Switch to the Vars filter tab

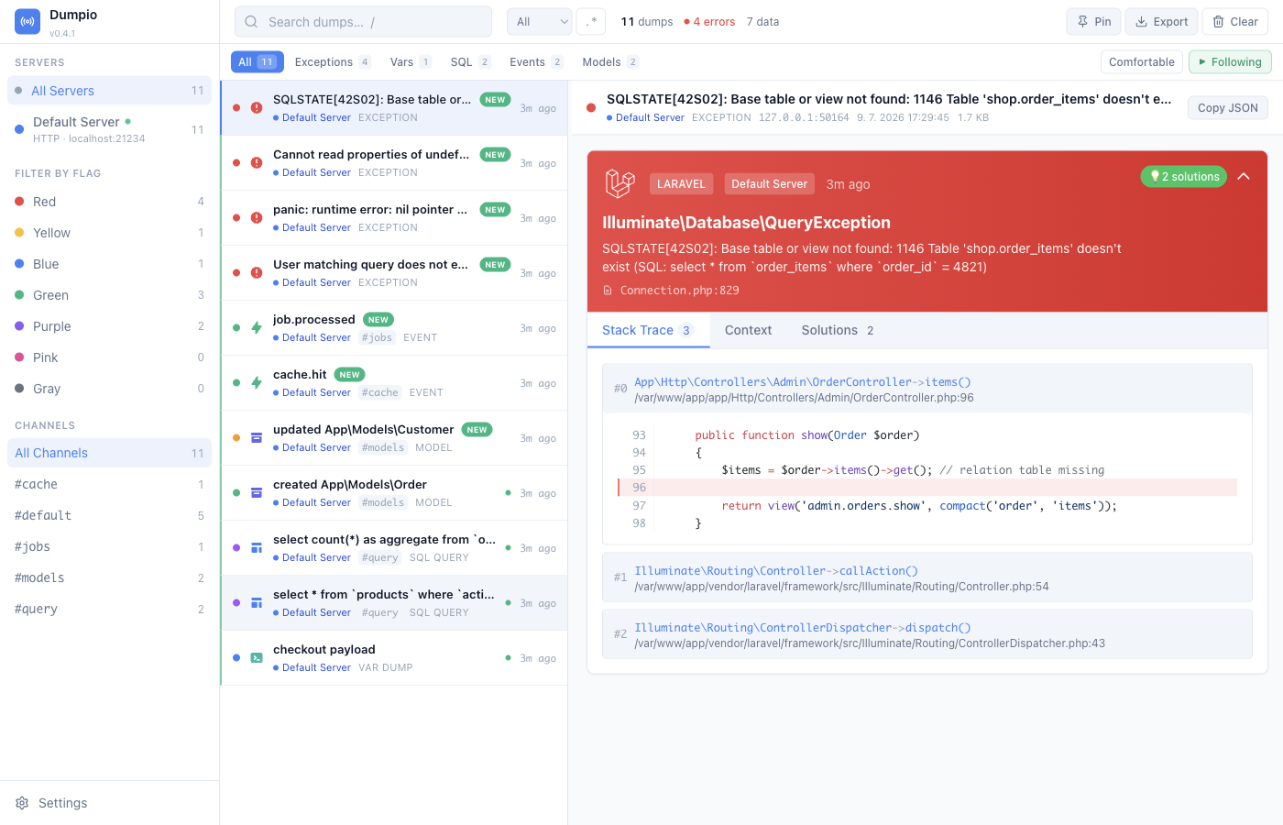411,62
